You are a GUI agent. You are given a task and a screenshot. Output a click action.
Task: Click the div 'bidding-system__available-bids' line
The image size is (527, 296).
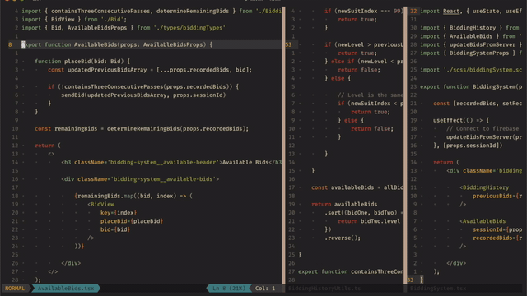click(140, 179)
